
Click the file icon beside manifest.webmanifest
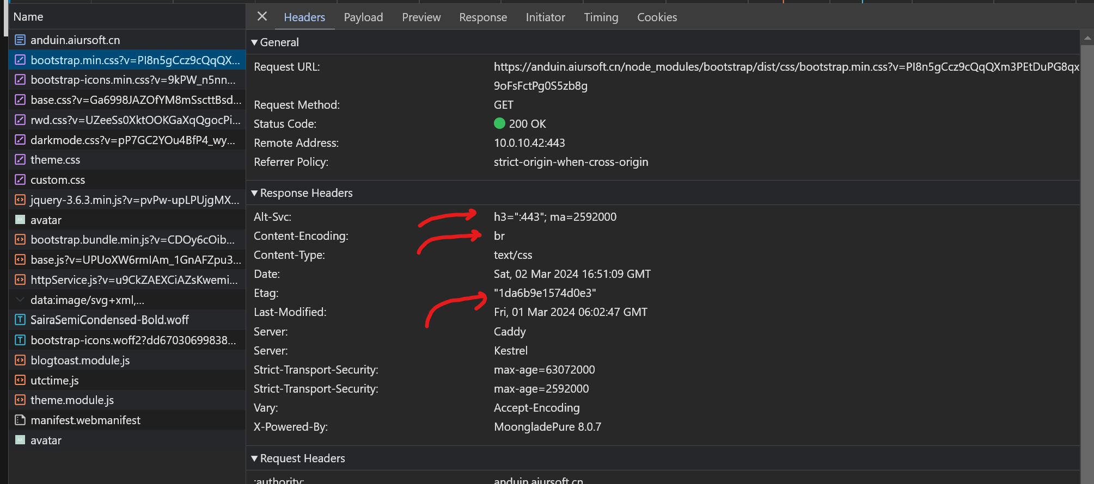coord(20,420)
